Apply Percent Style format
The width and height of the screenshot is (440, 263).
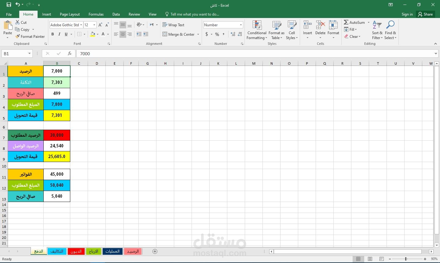pos(217,34)
